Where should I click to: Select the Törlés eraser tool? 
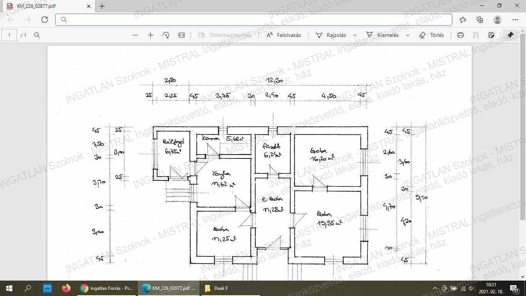click(432, 35)
